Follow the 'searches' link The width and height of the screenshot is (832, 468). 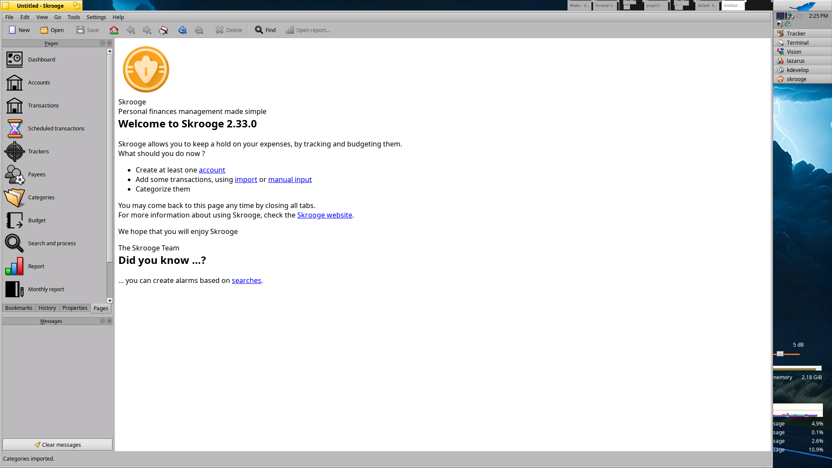point(246,280)
